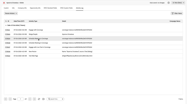Select the "Merge People" activity text

coord(33,34)
